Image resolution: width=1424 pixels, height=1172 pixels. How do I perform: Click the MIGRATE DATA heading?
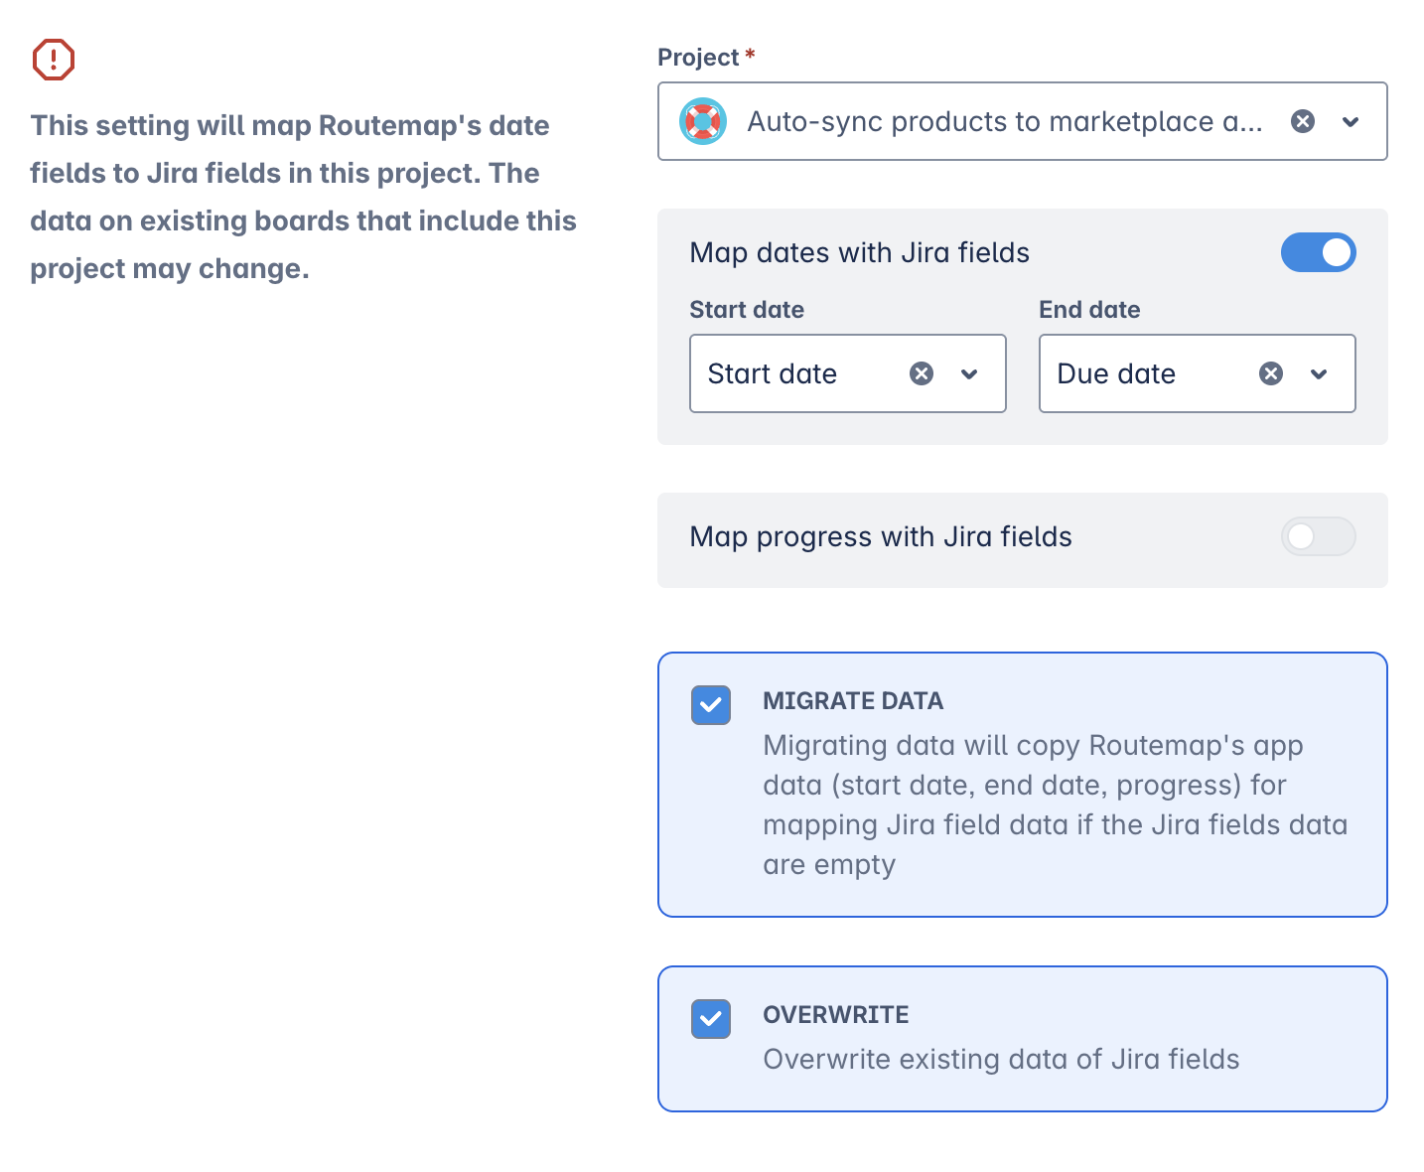click(853, 701)
